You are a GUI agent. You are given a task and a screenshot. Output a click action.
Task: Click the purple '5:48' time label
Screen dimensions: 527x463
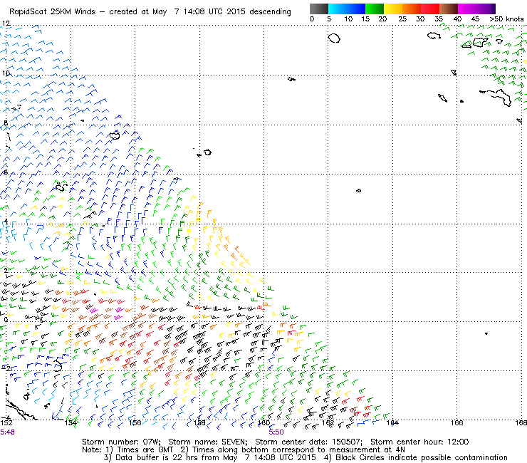pyautogui.click(x=7, y=432)
